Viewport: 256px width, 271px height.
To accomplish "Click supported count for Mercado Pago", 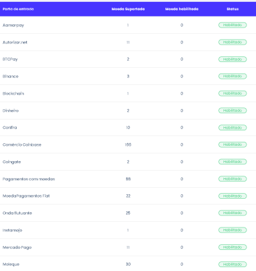I will pyautogui.click(x=128, y=247).
